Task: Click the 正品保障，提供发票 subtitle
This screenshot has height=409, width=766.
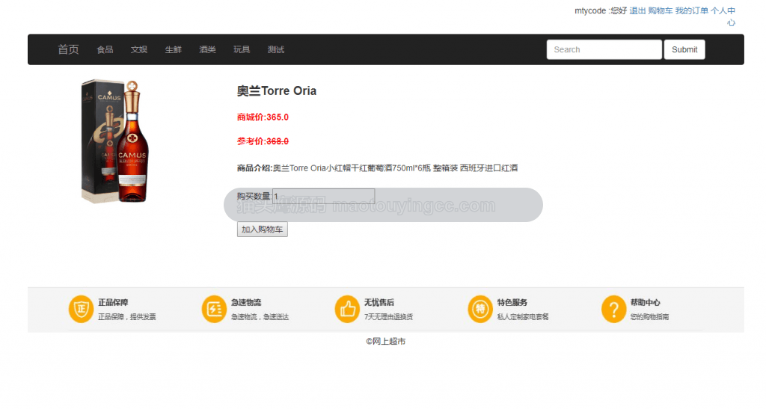Action: 127,317
